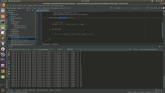Select content_main.xml in project tree

[20, 28]
